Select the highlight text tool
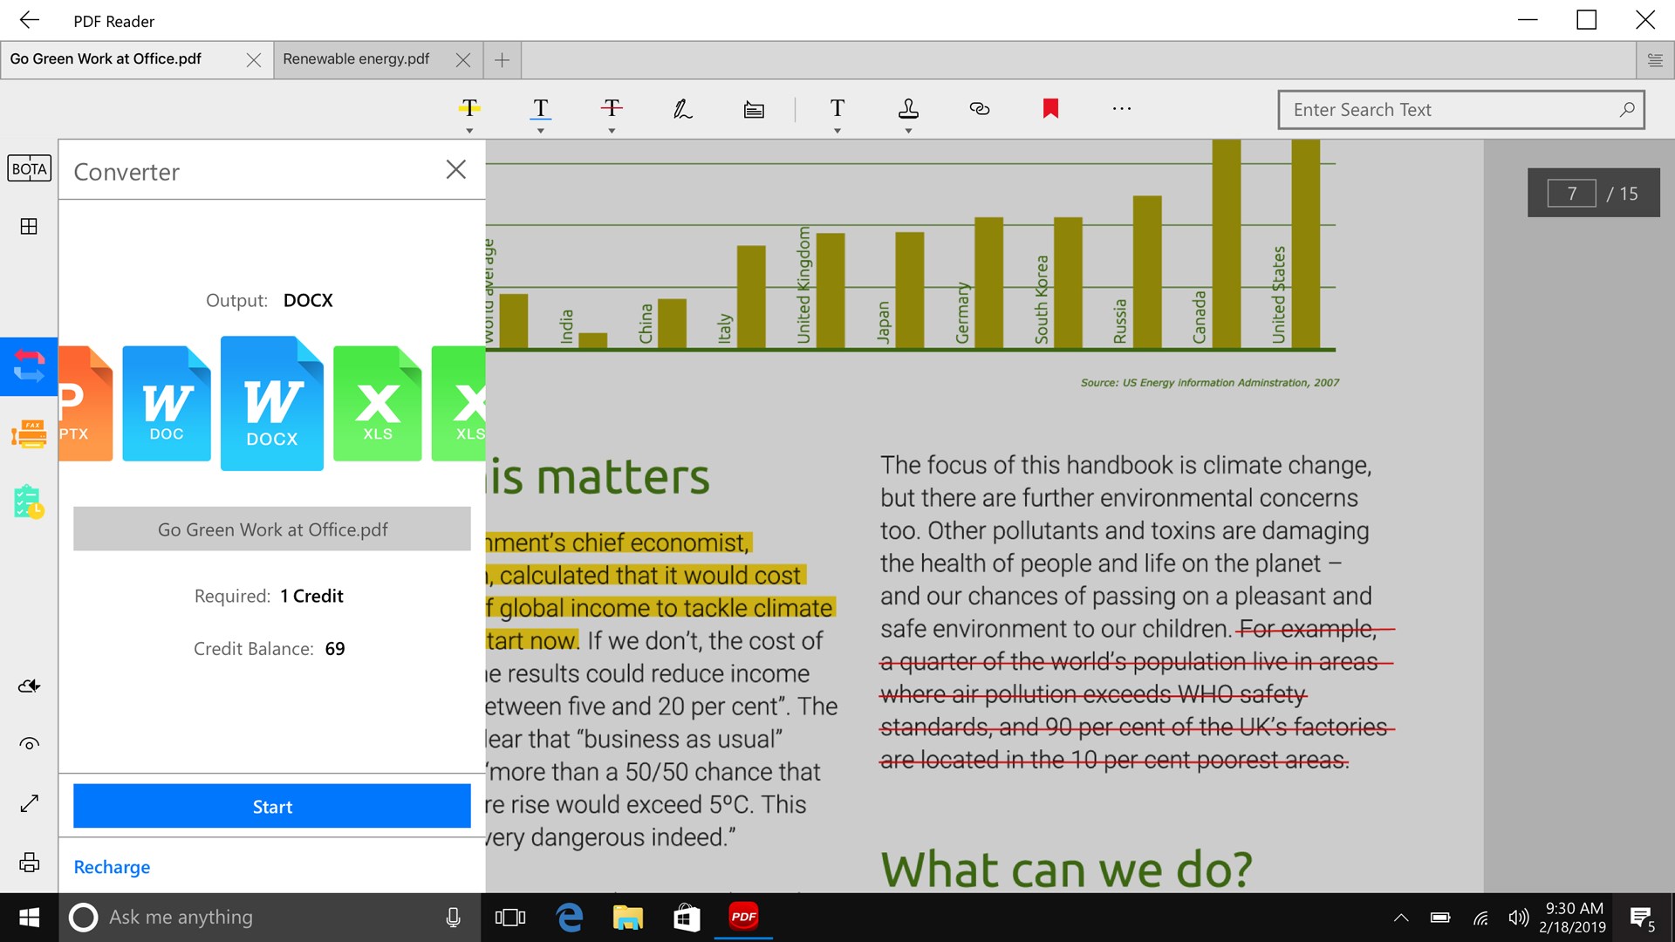The image size is (1675, 942). click(x=469, y=108)
